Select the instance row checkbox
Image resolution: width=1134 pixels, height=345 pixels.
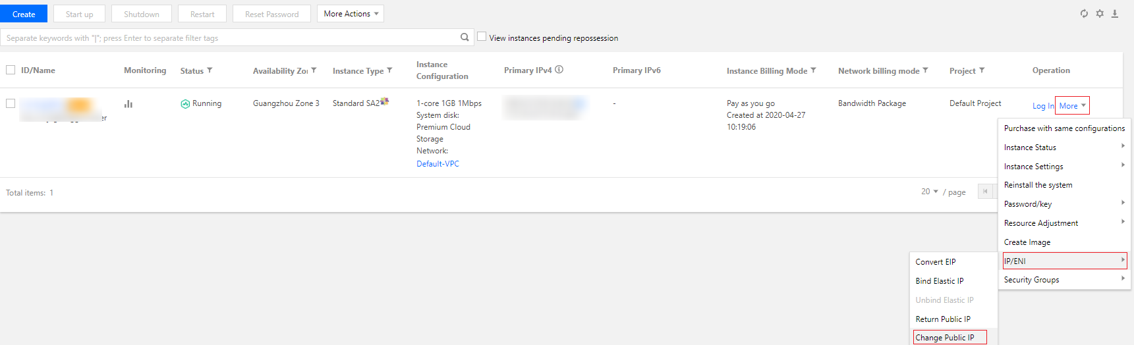[11, 103]
